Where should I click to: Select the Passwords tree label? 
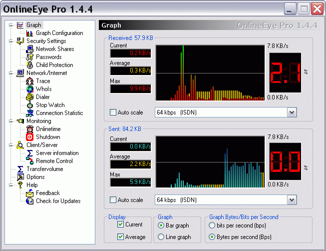point(49,57)
